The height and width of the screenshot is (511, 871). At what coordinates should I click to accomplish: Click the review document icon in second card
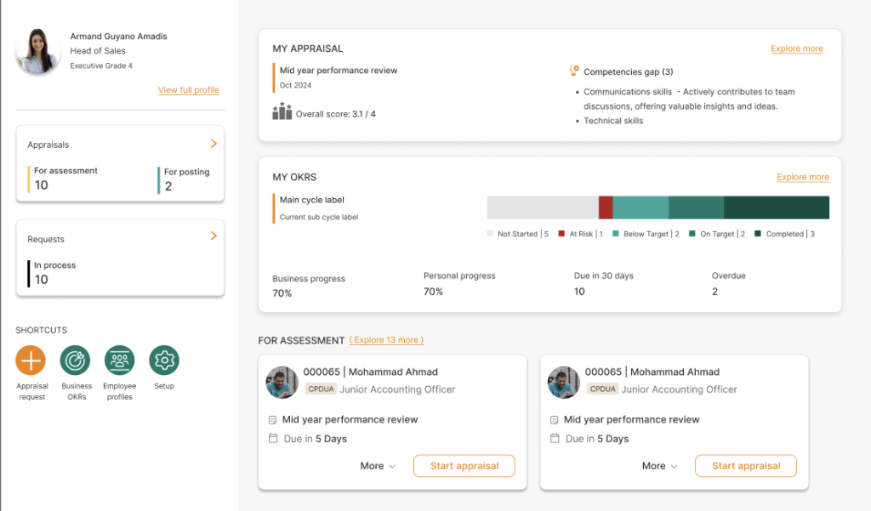coord(555,420)
